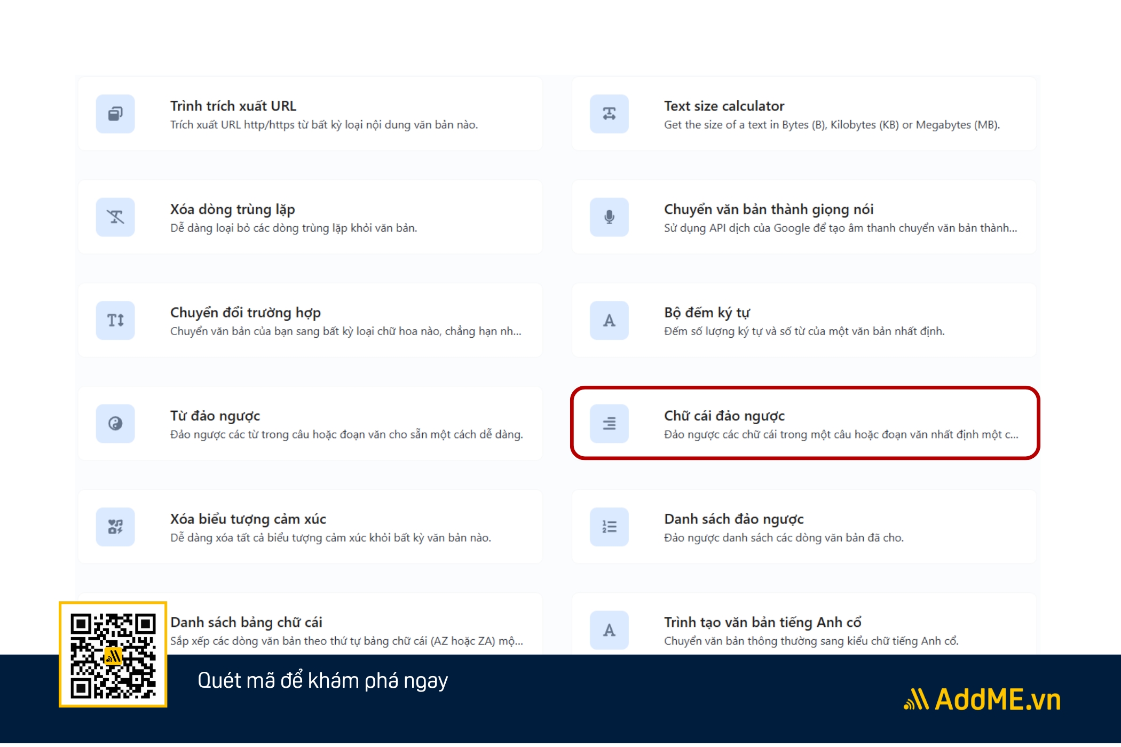Click description 'Đếm số lượng ký tự và số từ'
This screenshot has height=747, width=1121.
tap(804, 331)
